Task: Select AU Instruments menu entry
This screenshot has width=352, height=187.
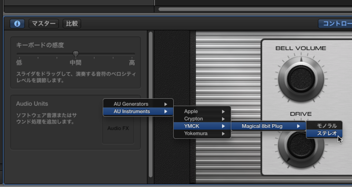Action: (138, 111)
